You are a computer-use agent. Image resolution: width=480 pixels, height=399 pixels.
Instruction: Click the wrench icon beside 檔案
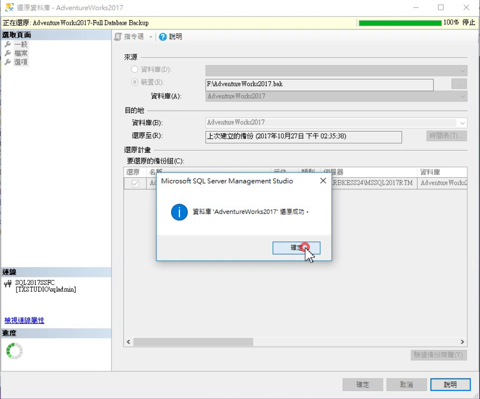[x=8, y=53]
